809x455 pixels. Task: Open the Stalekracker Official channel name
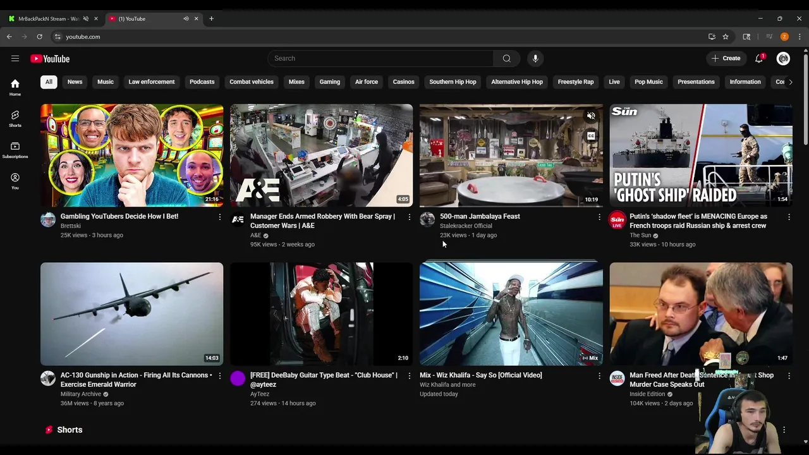(466, 226)
